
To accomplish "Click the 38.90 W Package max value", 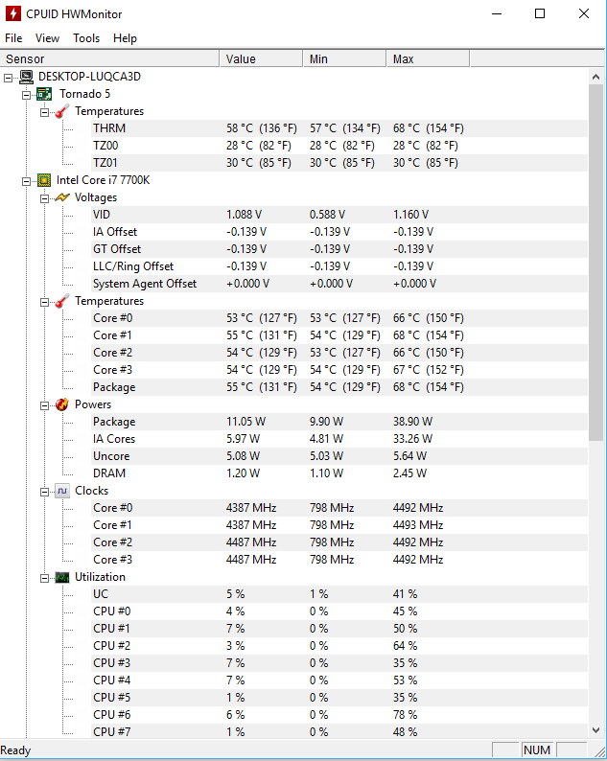I will pos(412,422).
